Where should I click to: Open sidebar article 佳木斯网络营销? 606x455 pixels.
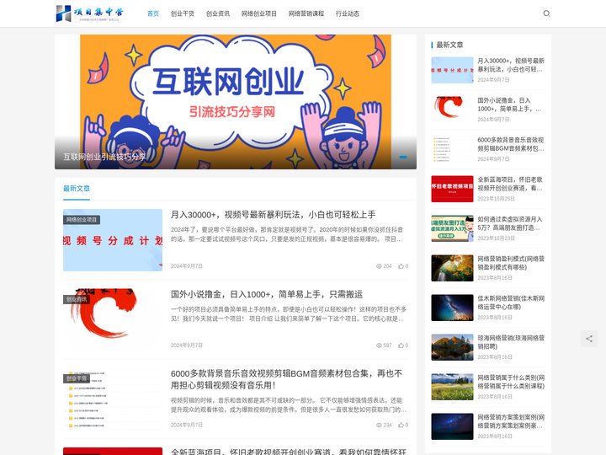click(511, 302)
